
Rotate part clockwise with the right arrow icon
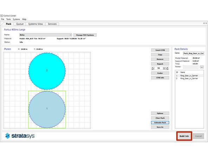point(167,69)
